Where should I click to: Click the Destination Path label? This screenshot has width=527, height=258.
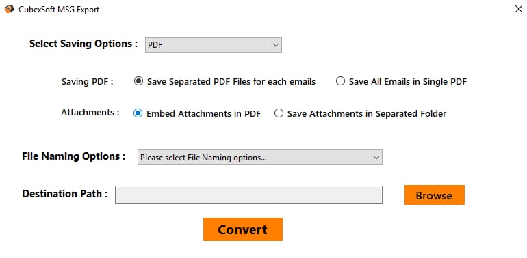(65, 194)
